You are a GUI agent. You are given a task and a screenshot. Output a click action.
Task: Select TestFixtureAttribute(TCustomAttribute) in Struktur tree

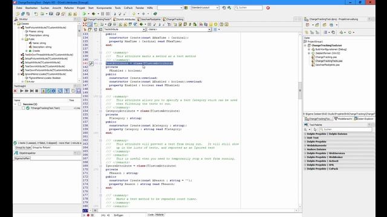[x=45, y=28]
